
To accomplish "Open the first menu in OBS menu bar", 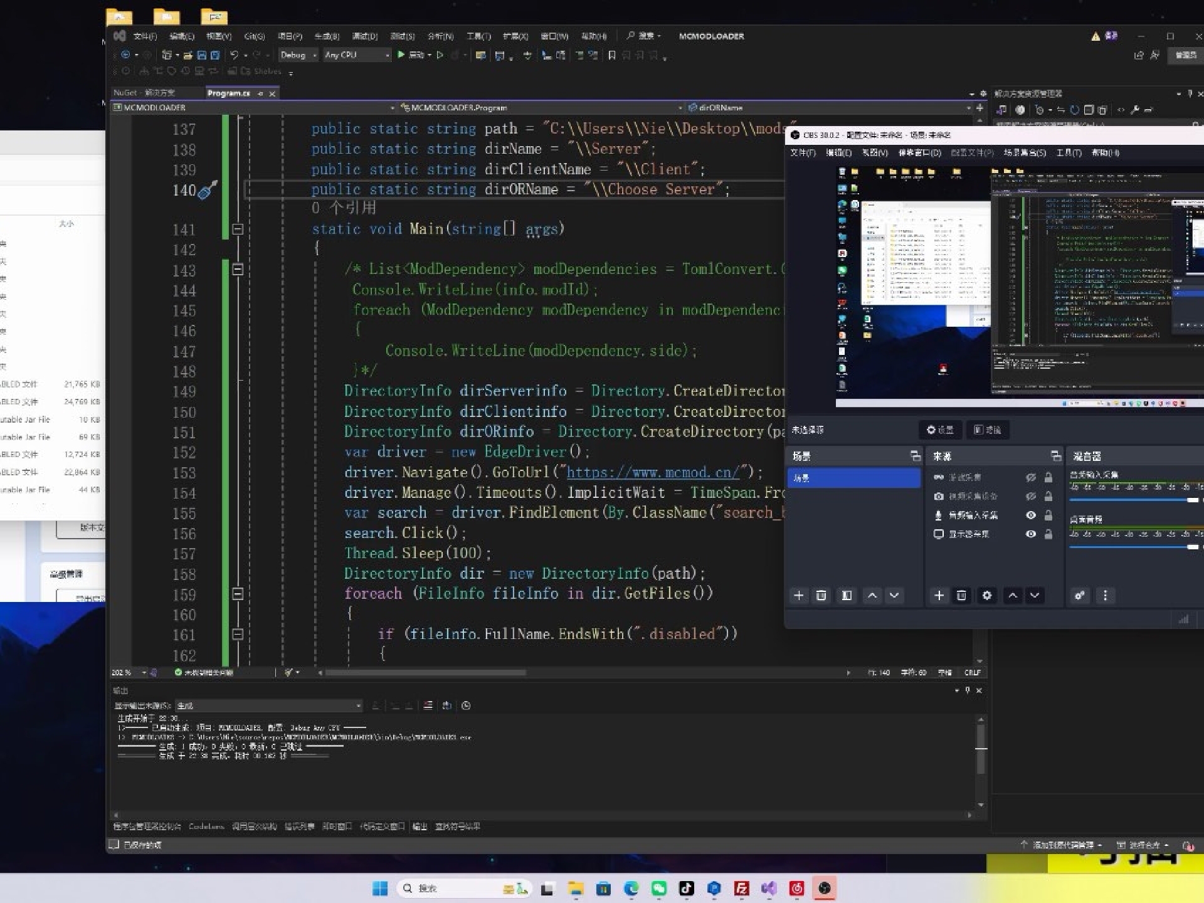I will [803, 152].
